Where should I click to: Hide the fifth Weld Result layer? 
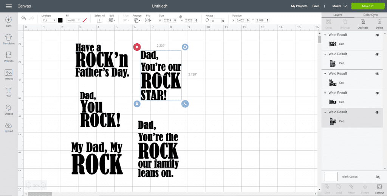[x=377, y=112]
